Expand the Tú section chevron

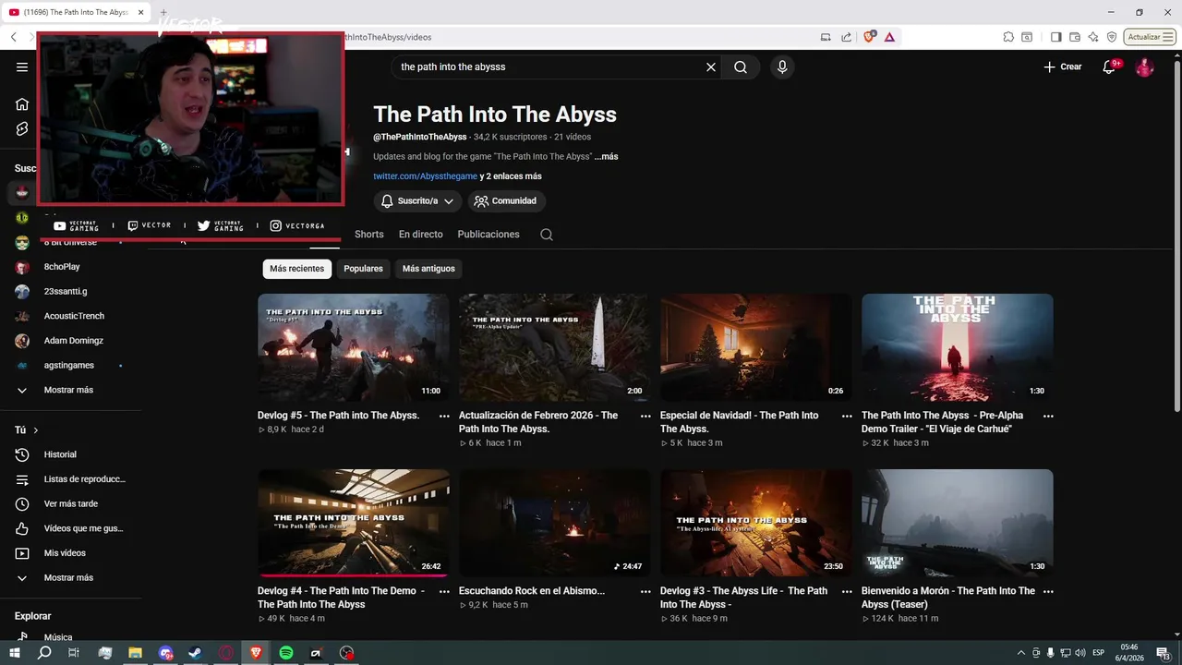[x=36, y=430]
